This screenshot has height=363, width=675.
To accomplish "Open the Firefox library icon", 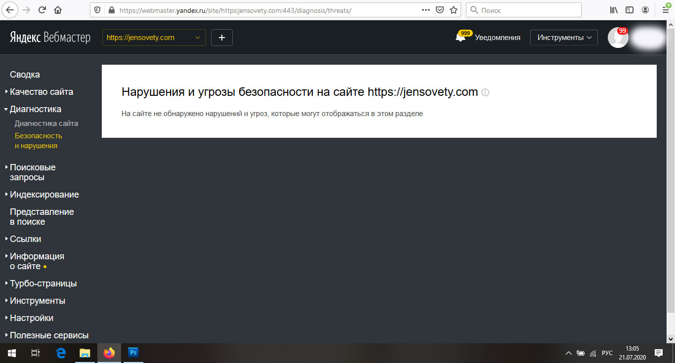I will pos(614,10).
